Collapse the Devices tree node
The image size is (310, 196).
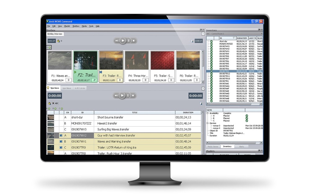(x=208, y=123)
